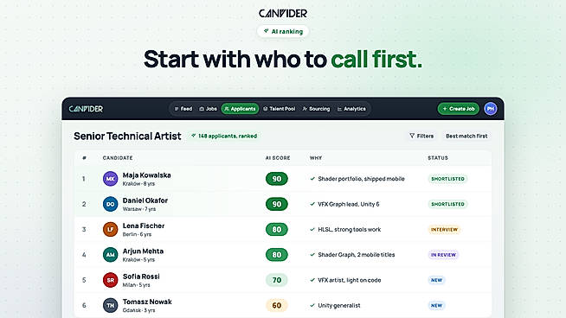Select candidate name Sofia Rossi
This screenshot has width=566, height=318.
pyautogui.click(x=141, y=277)
